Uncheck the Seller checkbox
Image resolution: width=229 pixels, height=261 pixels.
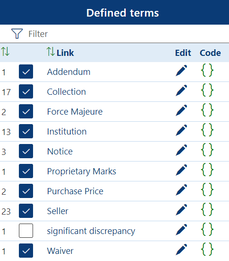[26, 211]
